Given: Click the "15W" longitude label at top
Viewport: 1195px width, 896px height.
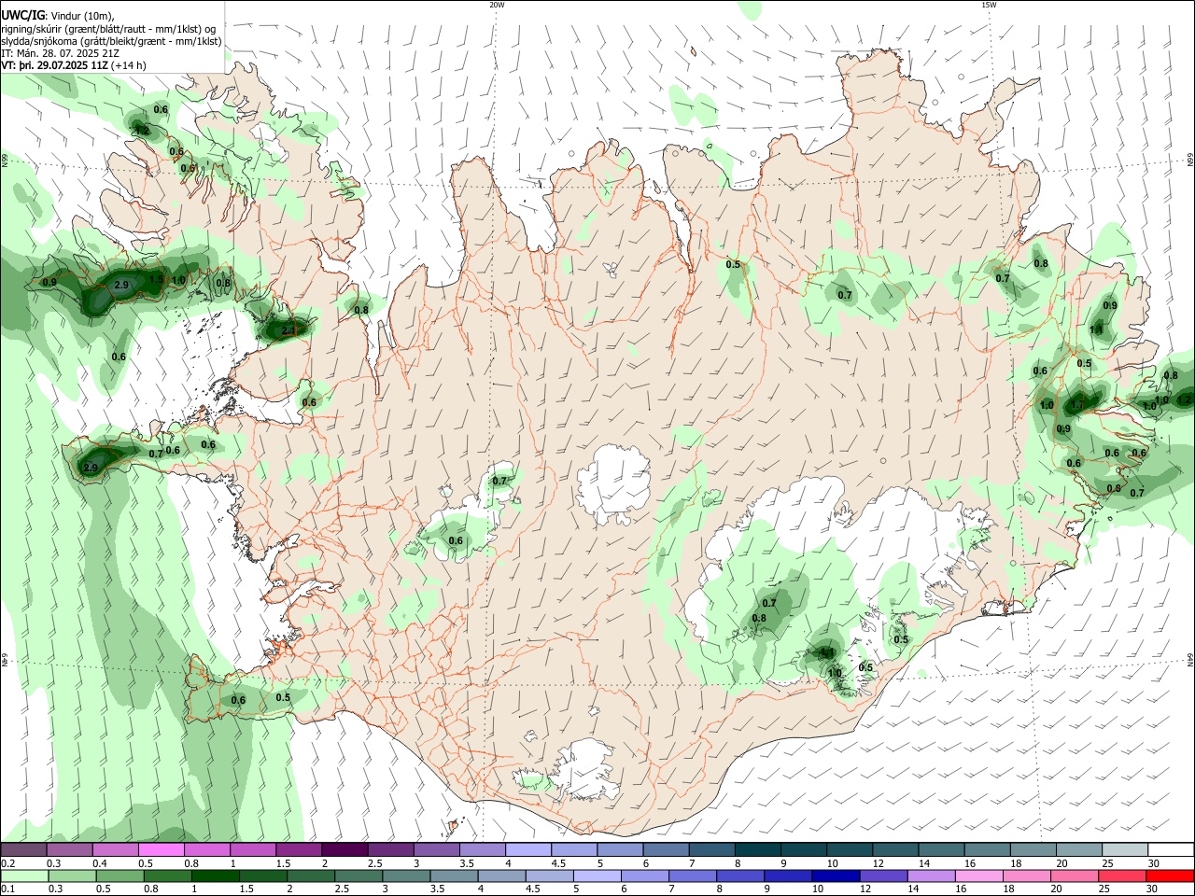Looking at the screenshot, I should tap(989, 5).
